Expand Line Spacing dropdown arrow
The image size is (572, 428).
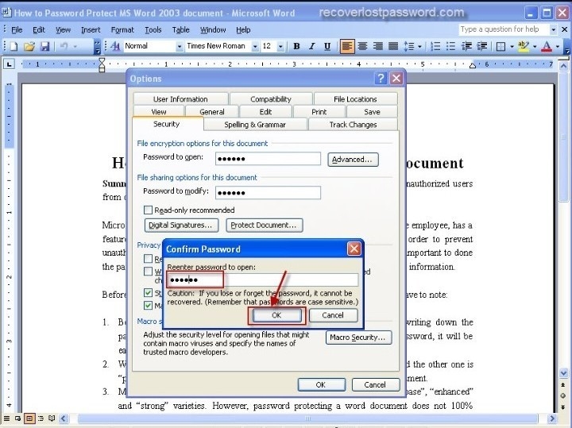419,46
